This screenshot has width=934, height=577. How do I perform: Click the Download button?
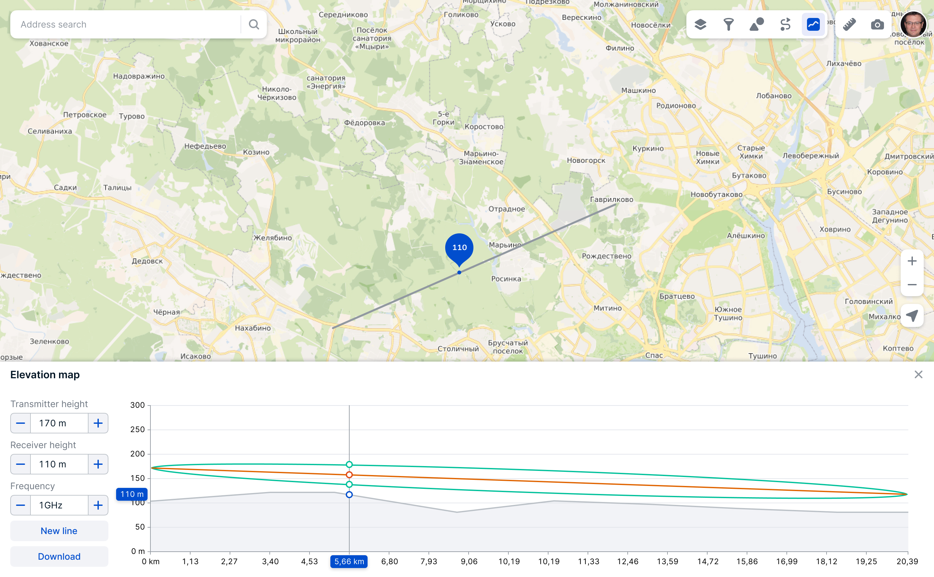point(59,556)
